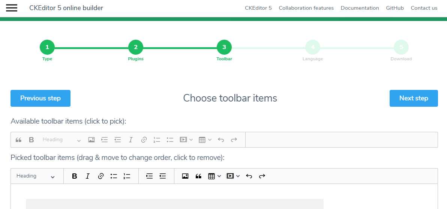The image size is (447, 209).
Task: Open the hamburger menu icon
Action: 12,8
